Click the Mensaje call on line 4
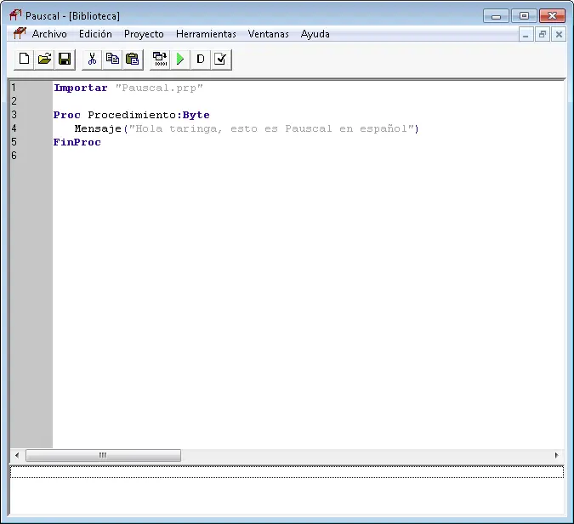 pyautogui.click(x=98, y=129)
